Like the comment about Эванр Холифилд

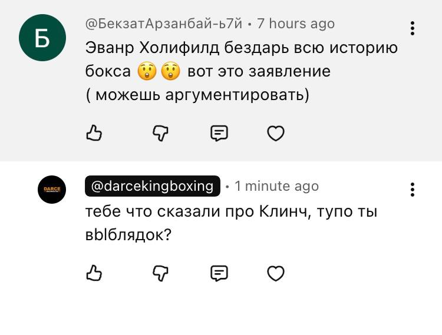(x=94, y=134)
